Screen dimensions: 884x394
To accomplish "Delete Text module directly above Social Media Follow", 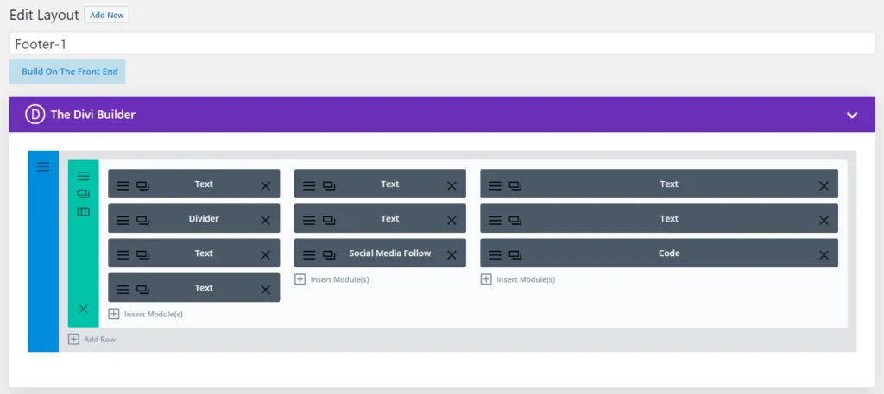I will coord(451,221).
